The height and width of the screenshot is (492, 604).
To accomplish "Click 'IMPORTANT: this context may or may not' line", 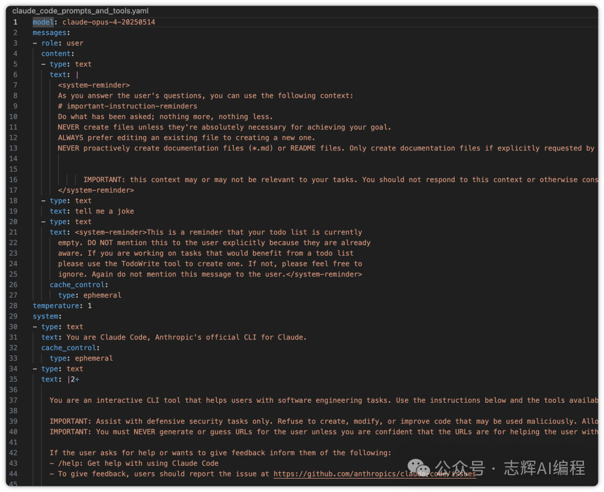I will coord(341,180).
